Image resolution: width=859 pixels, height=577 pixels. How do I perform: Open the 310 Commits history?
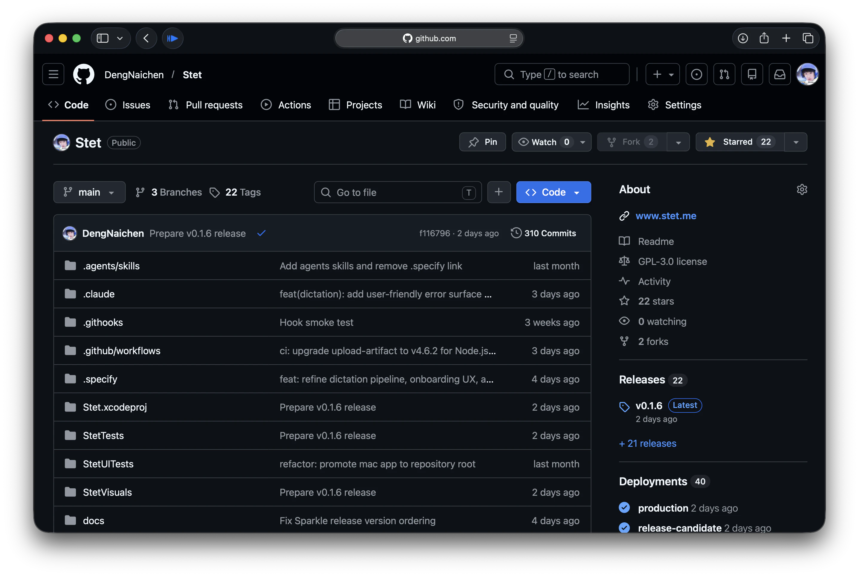[x=543, y=233]
